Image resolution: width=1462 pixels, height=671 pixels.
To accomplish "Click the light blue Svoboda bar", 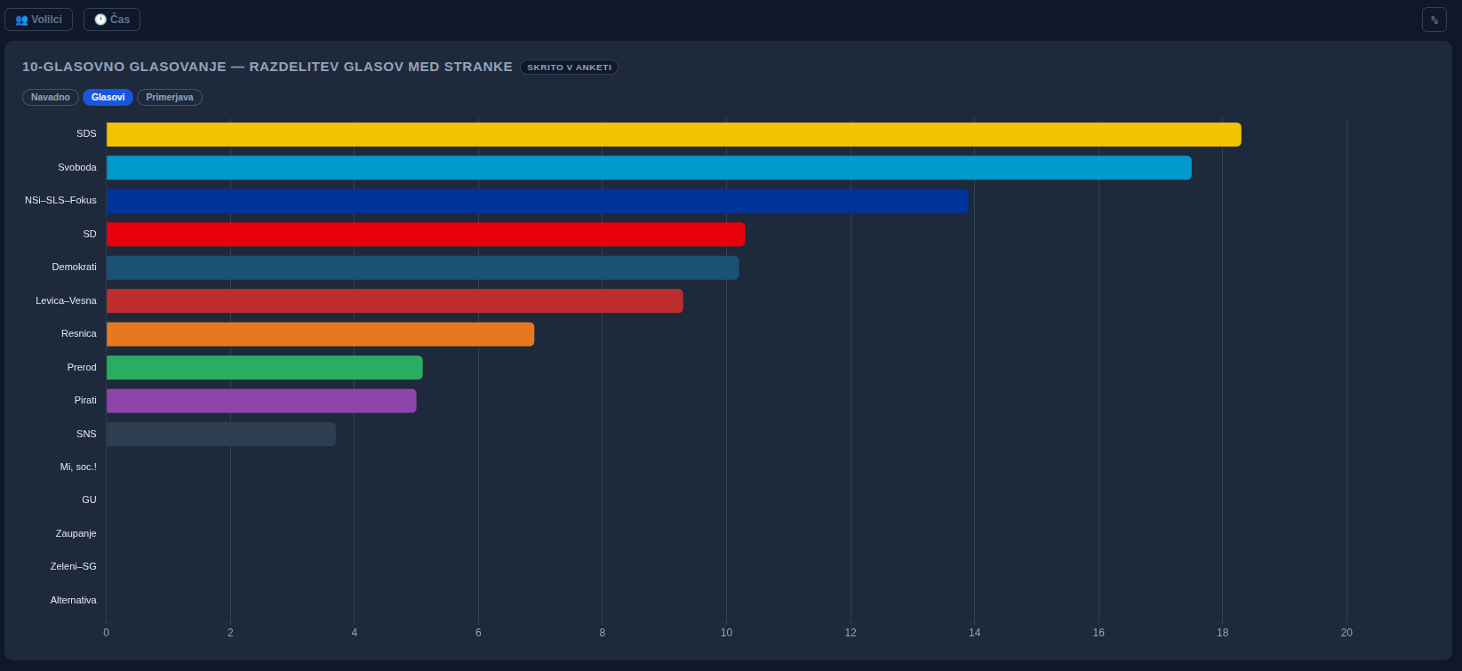I will 649,168.
